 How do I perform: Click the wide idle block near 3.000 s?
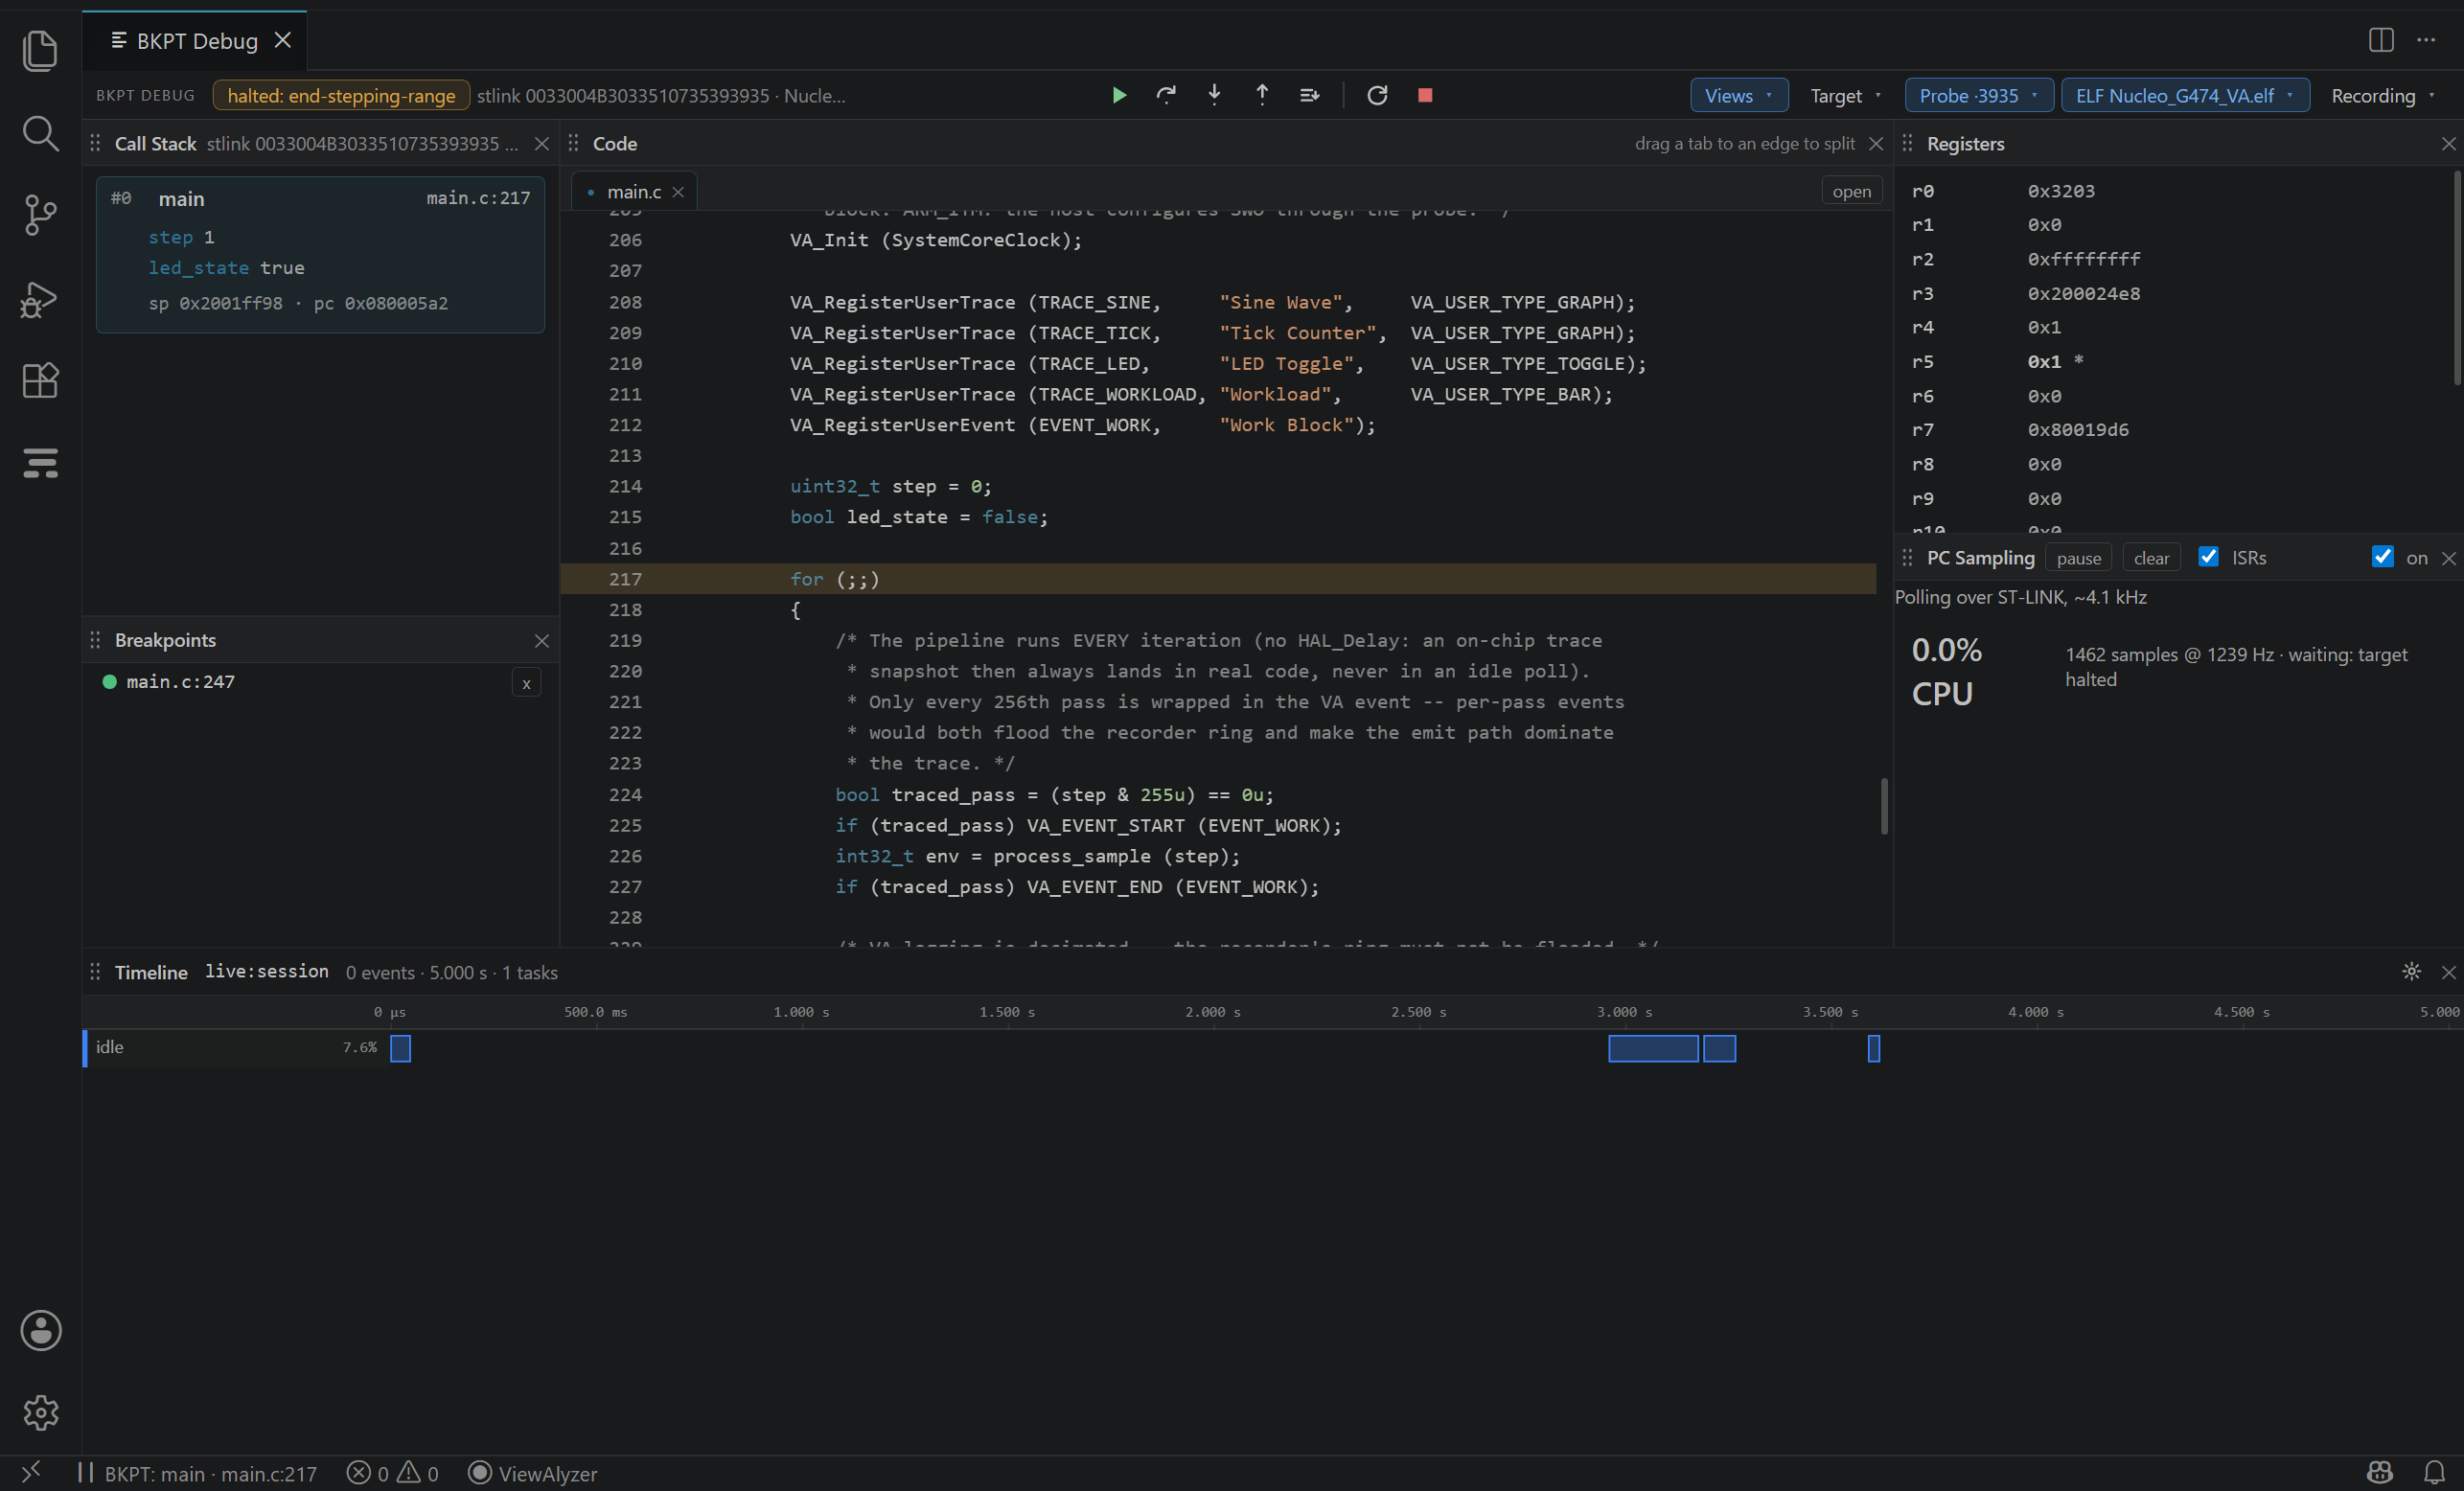[x=1653, y=1048]
